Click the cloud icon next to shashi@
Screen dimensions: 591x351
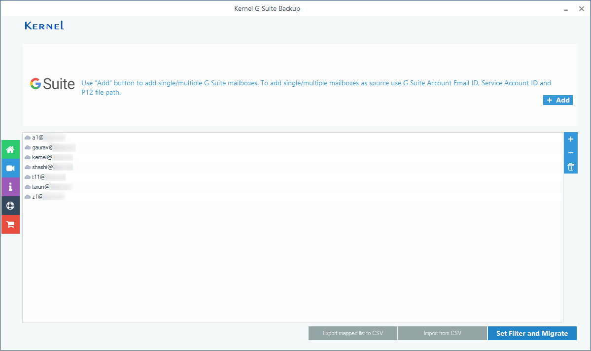click(28, 167)
